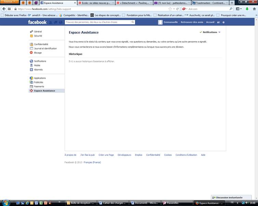The image size is (258, 206).
Task: Click the Sécurité badge icon
Action: point(31,36)
